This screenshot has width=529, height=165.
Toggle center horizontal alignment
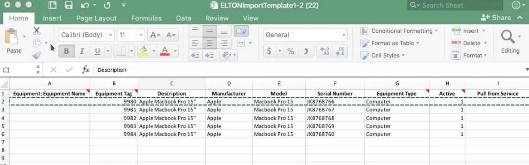209,43
